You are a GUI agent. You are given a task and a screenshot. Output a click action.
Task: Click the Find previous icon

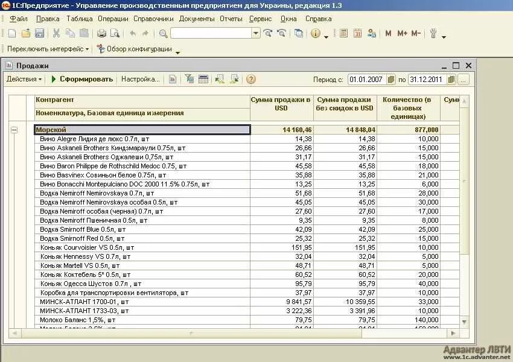(281, 33)
